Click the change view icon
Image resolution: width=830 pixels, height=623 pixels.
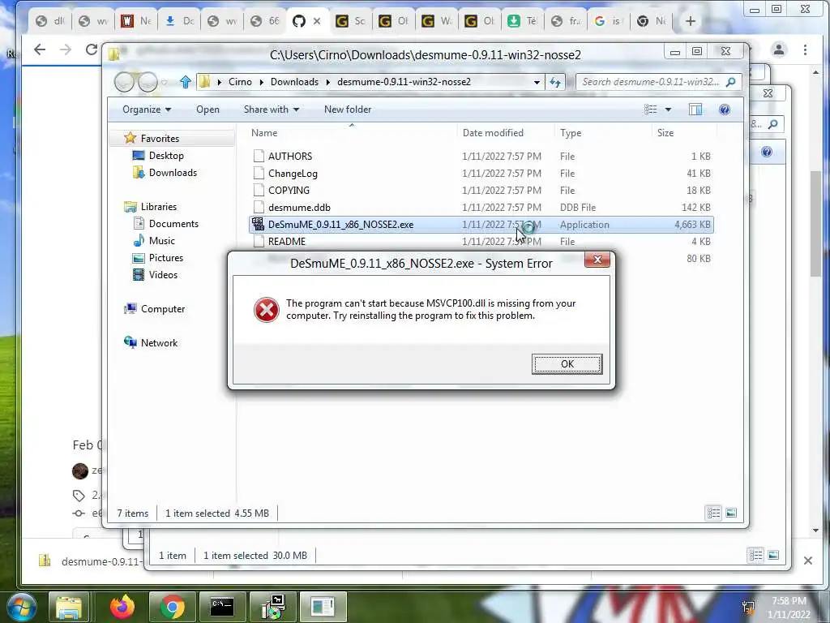point(651,110)
